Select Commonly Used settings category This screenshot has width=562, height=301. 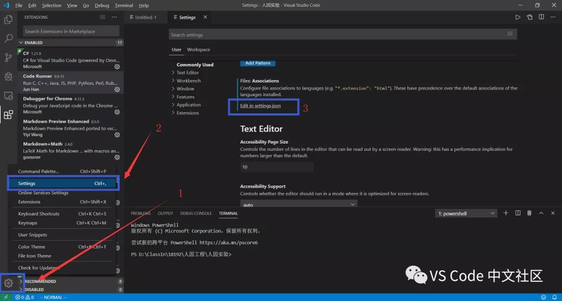[195, 65]
